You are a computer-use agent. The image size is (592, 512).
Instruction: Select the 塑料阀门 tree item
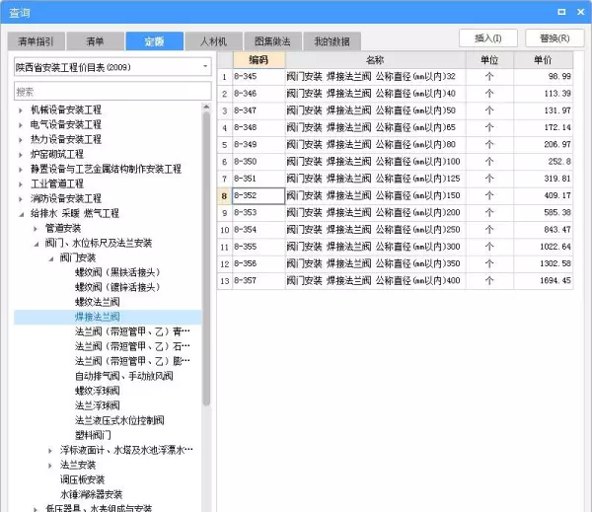click(93, 435)
